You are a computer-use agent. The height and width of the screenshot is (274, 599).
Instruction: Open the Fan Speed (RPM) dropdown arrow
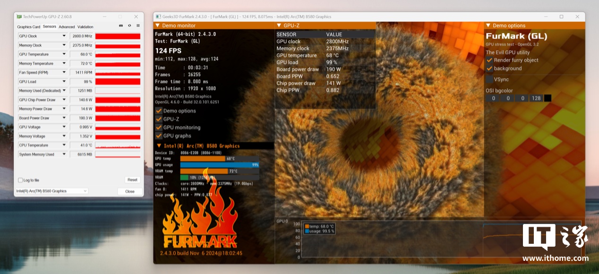click(64, 73)
